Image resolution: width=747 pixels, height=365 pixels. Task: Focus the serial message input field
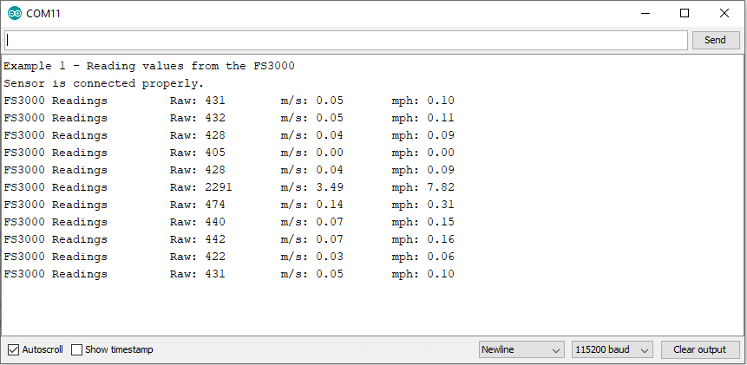tap(347, 40)
